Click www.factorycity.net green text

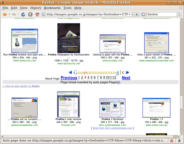[x=69, y=63]
